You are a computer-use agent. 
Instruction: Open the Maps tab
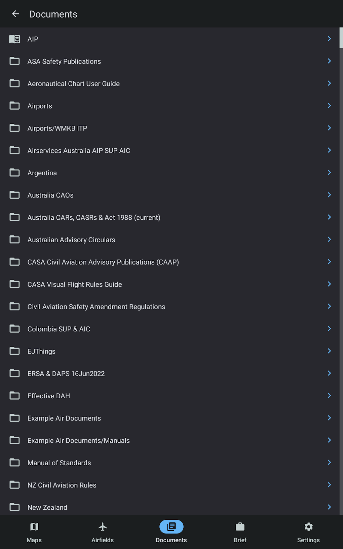click(34, 532)
